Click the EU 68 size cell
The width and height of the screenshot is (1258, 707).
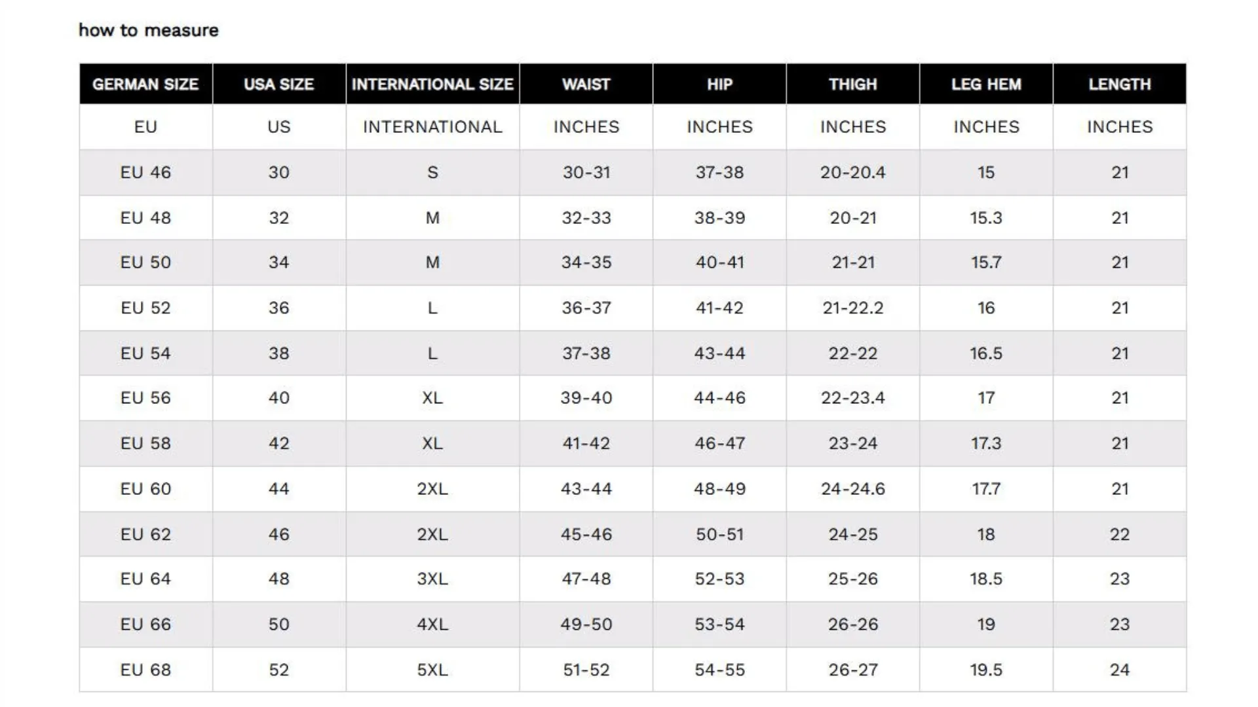[145, 670]
